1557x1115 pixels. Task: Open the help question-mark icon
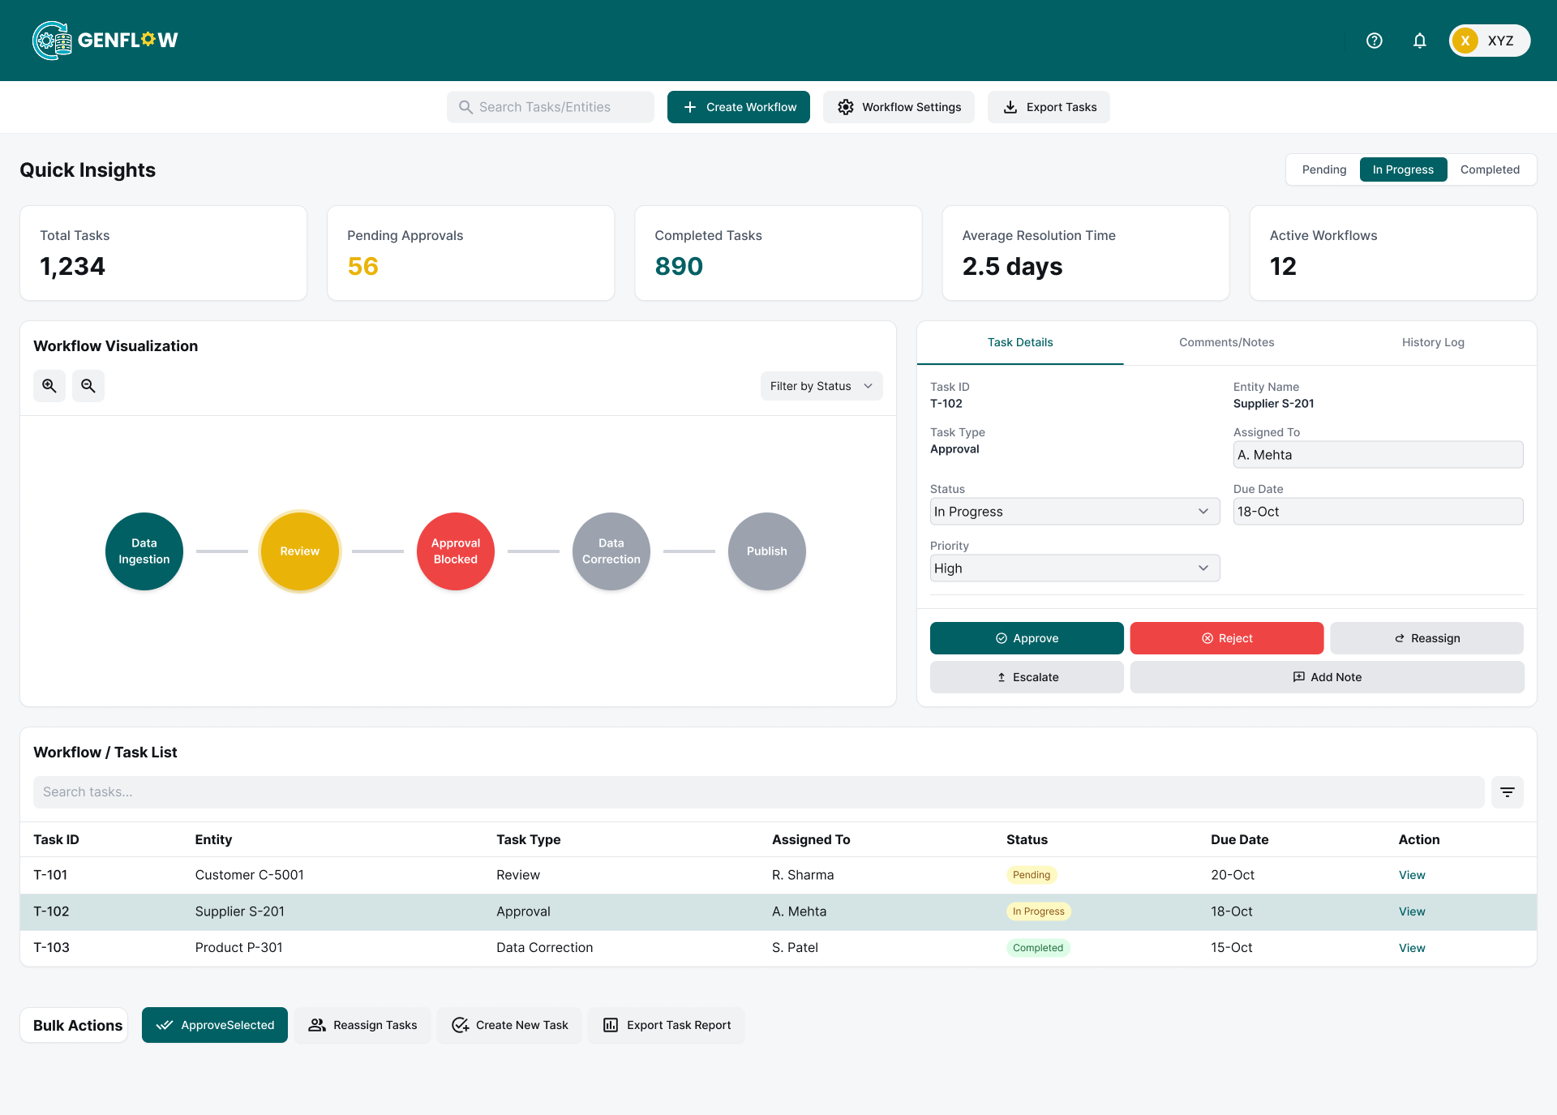click(1375, 41)
